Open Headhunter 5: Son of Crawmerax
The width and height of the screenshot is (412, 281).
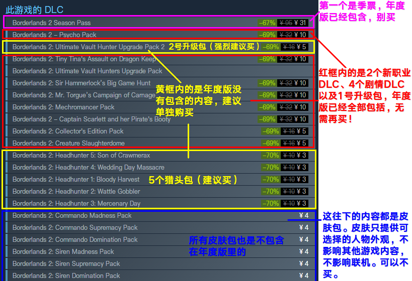coord(160,156)
